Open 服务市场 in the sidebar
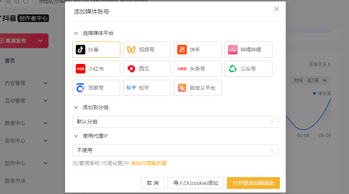Viewport: 349px width, 194px height. coord(15,181)
